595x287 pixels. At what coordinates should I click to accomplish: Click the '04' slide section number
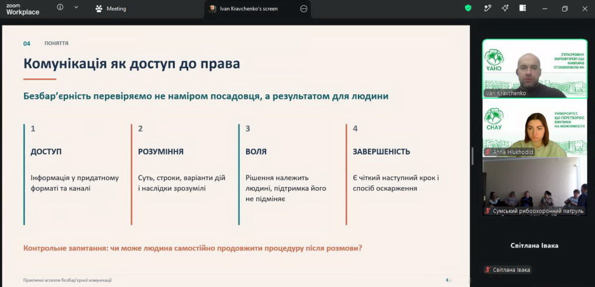coord(27,44)
